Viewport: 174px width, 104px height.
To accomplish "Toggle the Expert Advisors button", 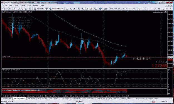I will [56, 9].
